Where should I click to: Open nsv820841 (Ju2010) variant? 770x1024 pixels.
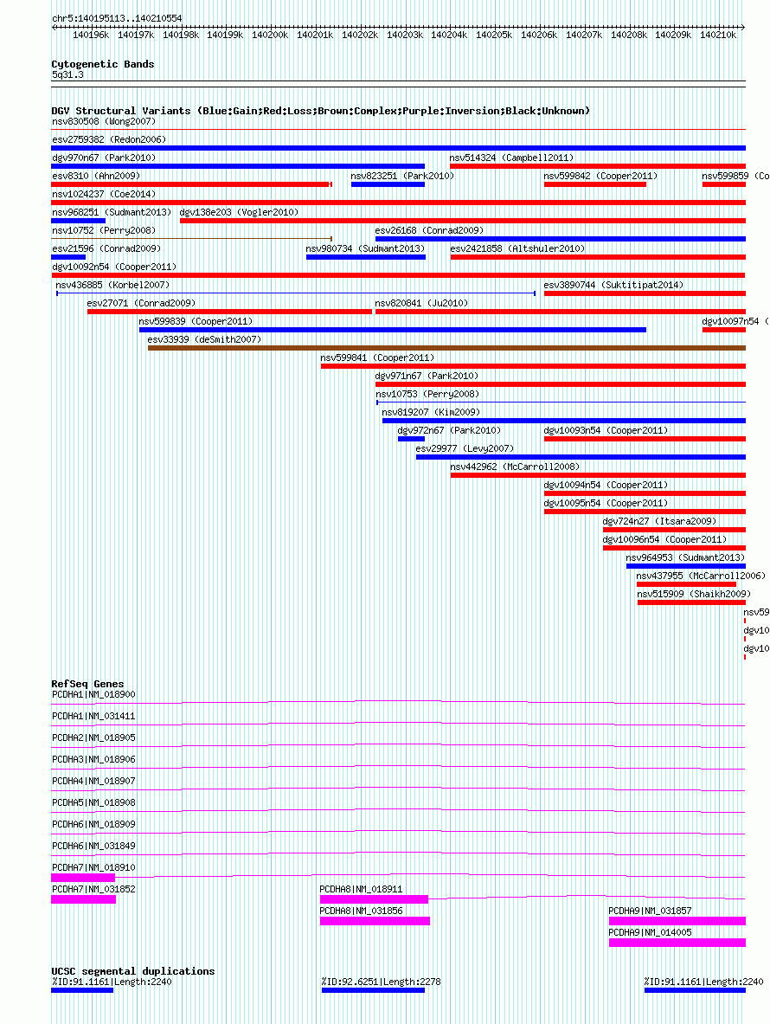tap(560, 312)
